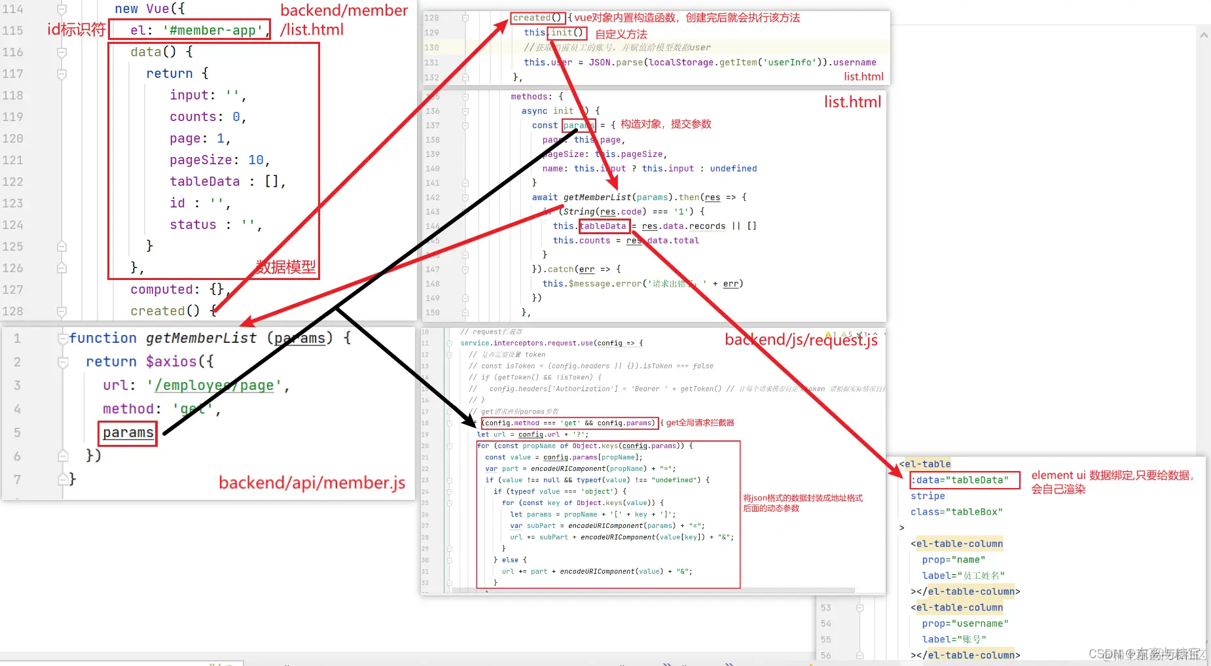This screenshot has height=666, width=1211.
Task: Collapse the '.catch(err =>' block on line 147
Action: pos(465,270)
